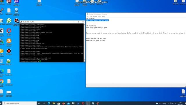186x105 pixels.
Task: Select the Opera browser desktop shortcut
Action: (x=9, y=32)
